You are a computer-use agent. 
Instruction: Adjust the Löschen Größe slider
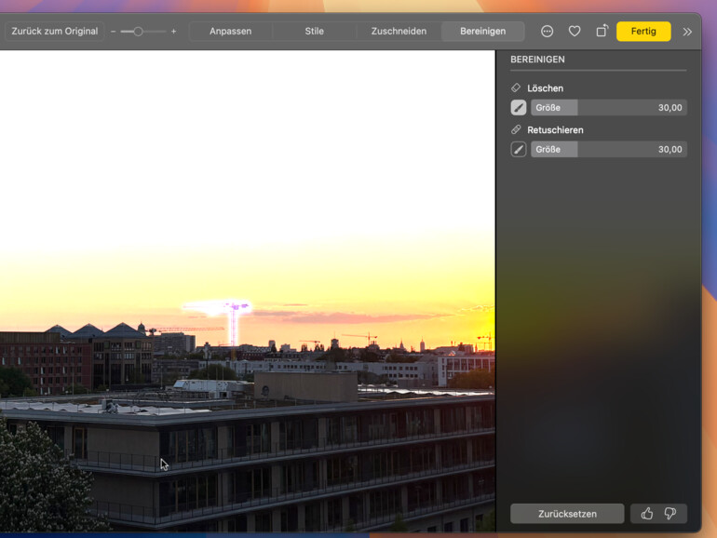click(608, 108)
